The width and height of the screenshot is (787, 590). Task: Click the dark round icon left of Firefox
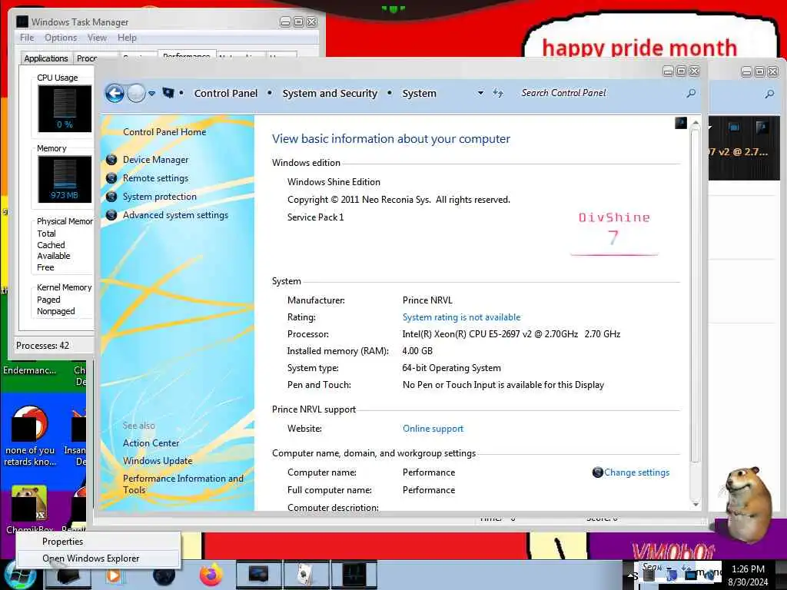tap(164, 576)
